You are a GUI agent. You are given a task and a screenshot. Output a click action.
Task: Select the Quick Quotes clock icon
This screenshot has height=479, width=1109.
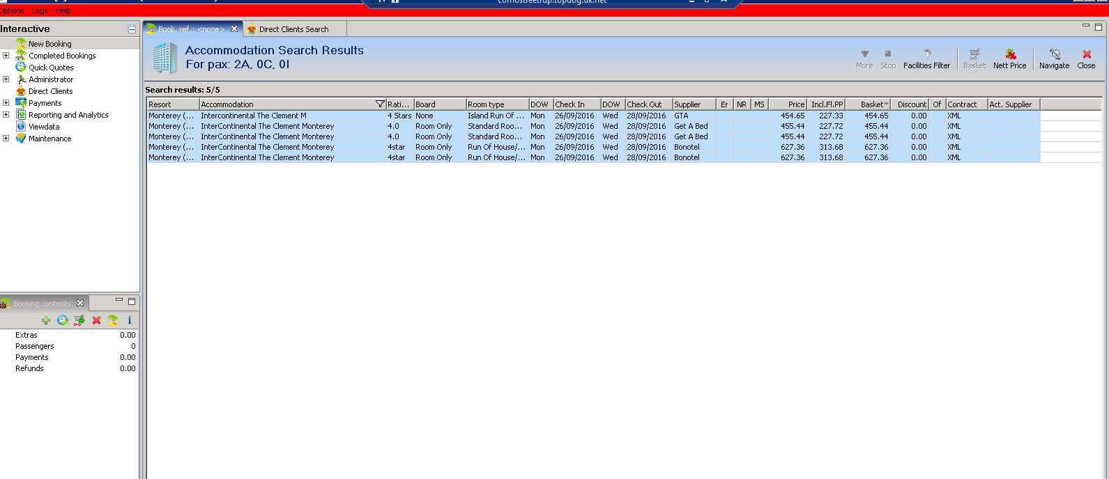coord(21,68)
